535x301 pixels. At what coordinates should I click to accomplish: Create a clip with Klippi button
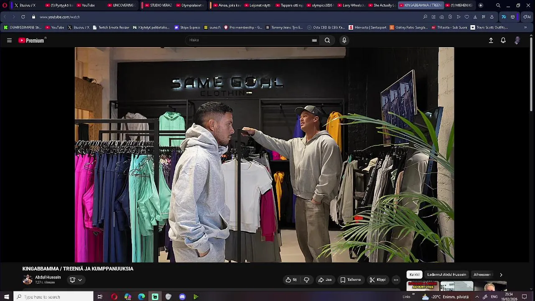(x=377, y=280)
